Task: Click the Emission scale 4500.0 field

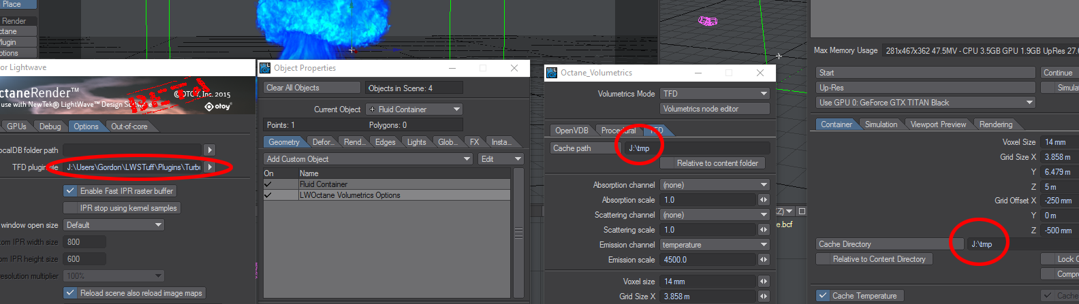Action: point(708,260)
